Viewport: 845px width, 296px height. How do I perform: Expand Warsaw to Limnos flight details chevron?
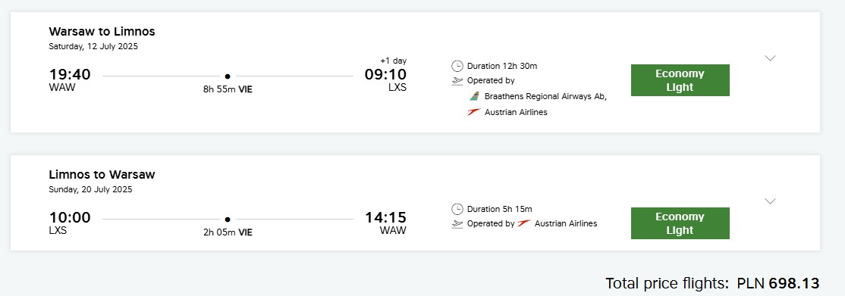[x=770, y=58]
